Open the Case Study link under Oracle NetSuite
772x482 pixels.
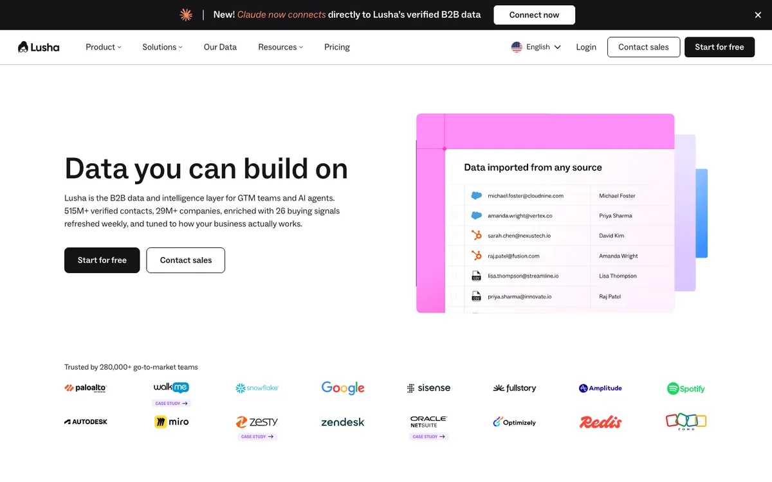[428, 436]
